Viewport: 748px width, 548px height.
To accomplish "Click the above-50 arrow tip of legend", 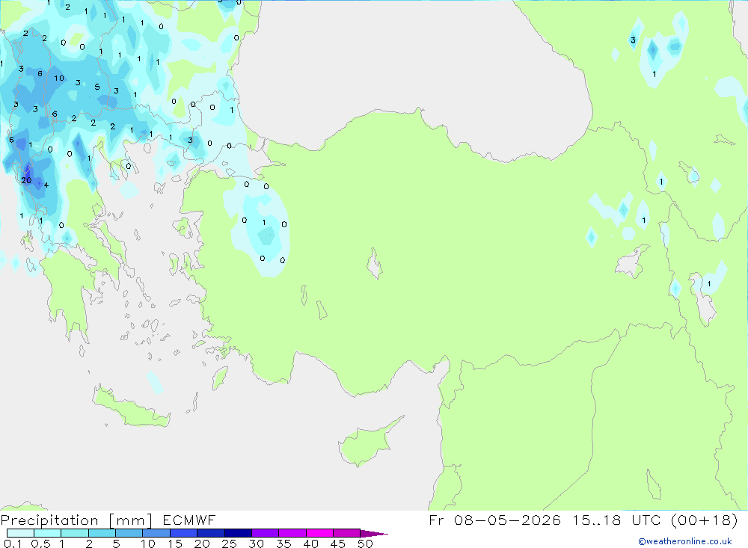I will pyautogui.click(x=374, y=534).
